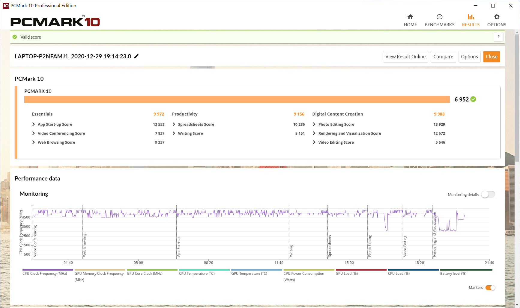The height and width of the screenshot is (308, 520).
Task: Maximize the PCMark 10 window
Action: [493, 5]
